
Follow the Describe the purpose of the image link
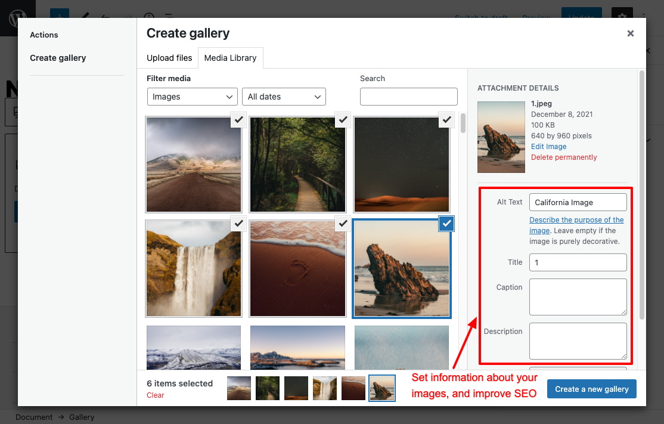tap(576, 225)
